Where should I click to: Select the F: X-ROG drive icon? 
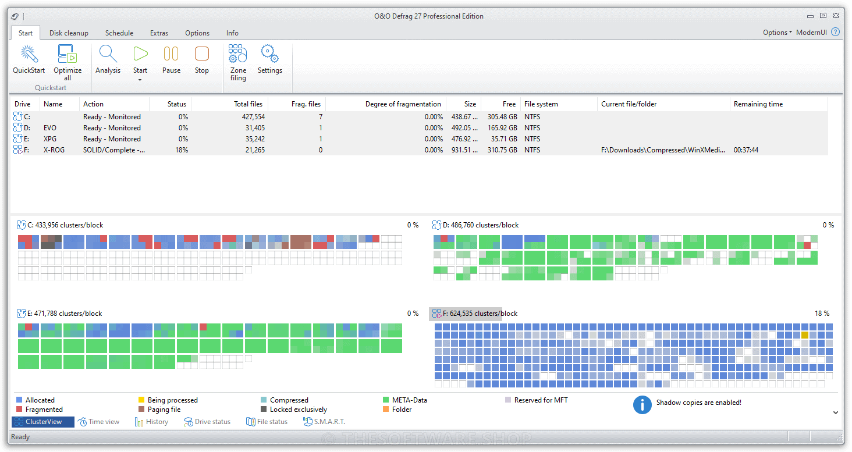click(x=18, y=150)
